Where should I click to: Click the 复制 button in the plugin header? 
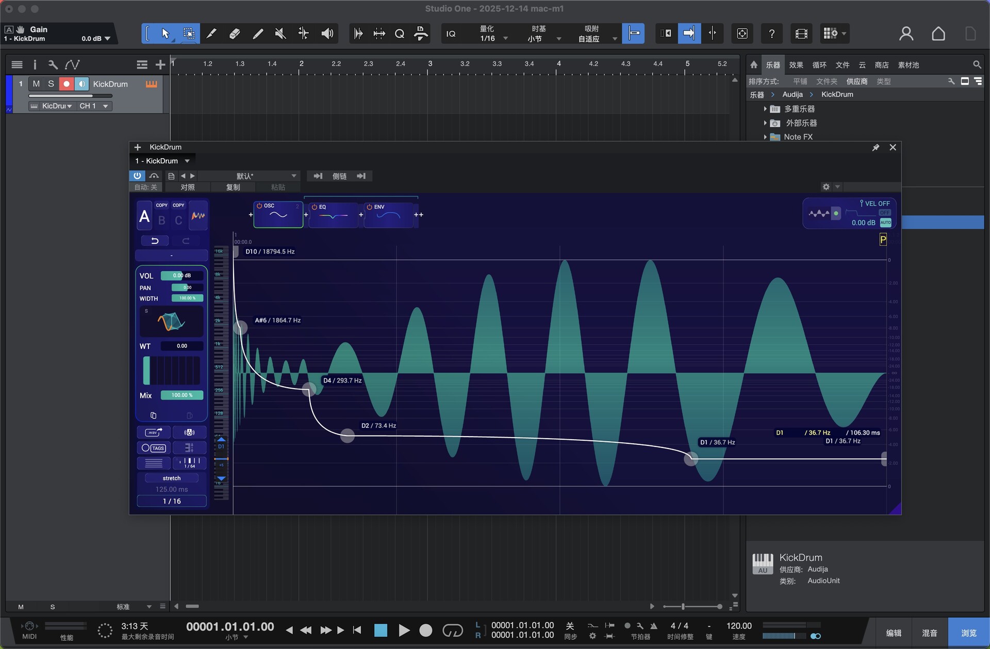click(x=233, y=187)
